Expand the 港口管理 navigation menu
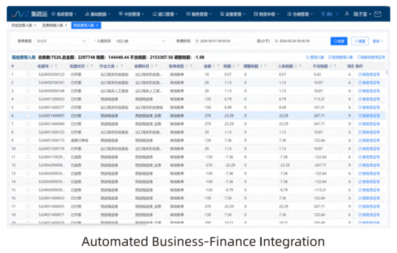The image size is (397, 253). coord(165,14)
